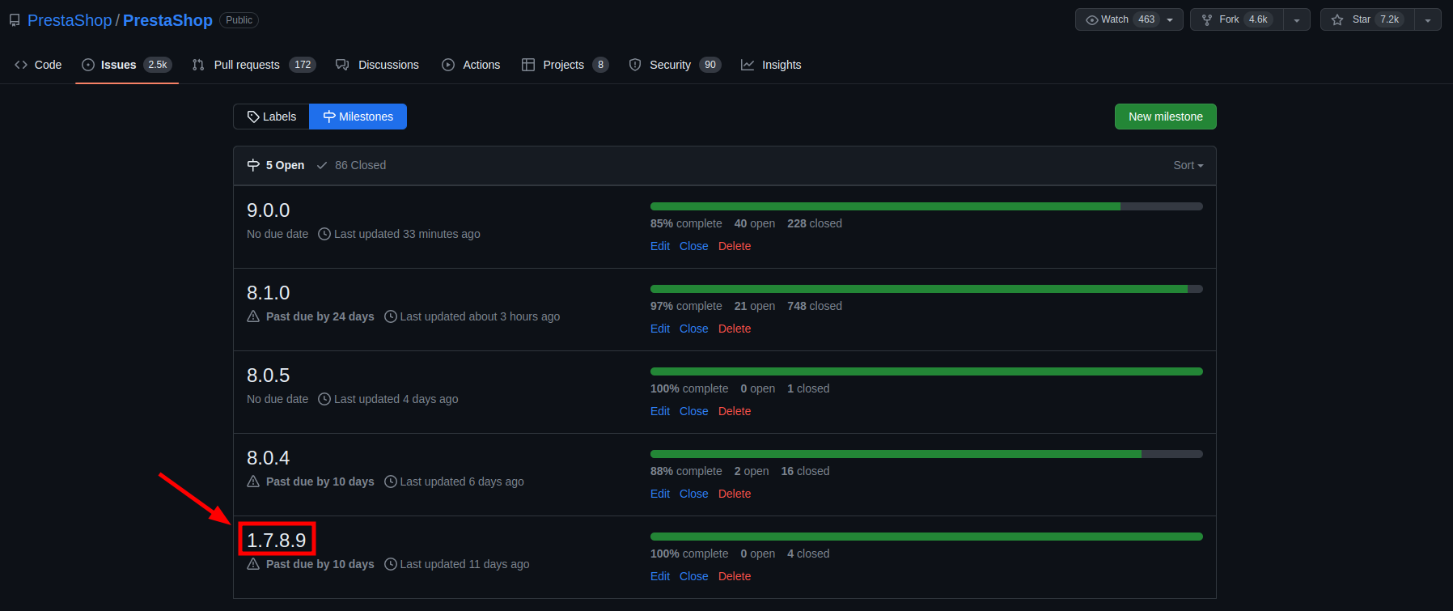Click the 228 closed count
The image size is (1453, 611).
(x=815, y=223)
